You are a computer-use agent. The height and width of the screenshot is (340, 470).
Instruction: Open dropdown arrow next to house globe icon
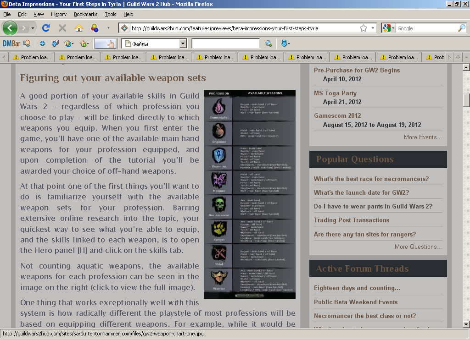pos(73,44)
